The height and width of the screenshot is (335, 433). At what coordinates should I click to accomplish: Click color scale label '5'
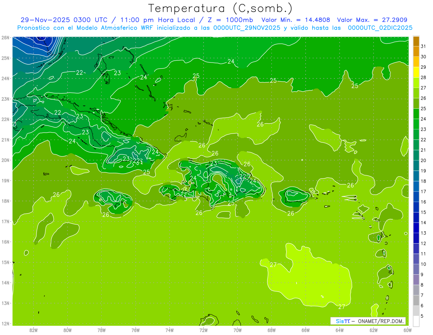(422, 316)
